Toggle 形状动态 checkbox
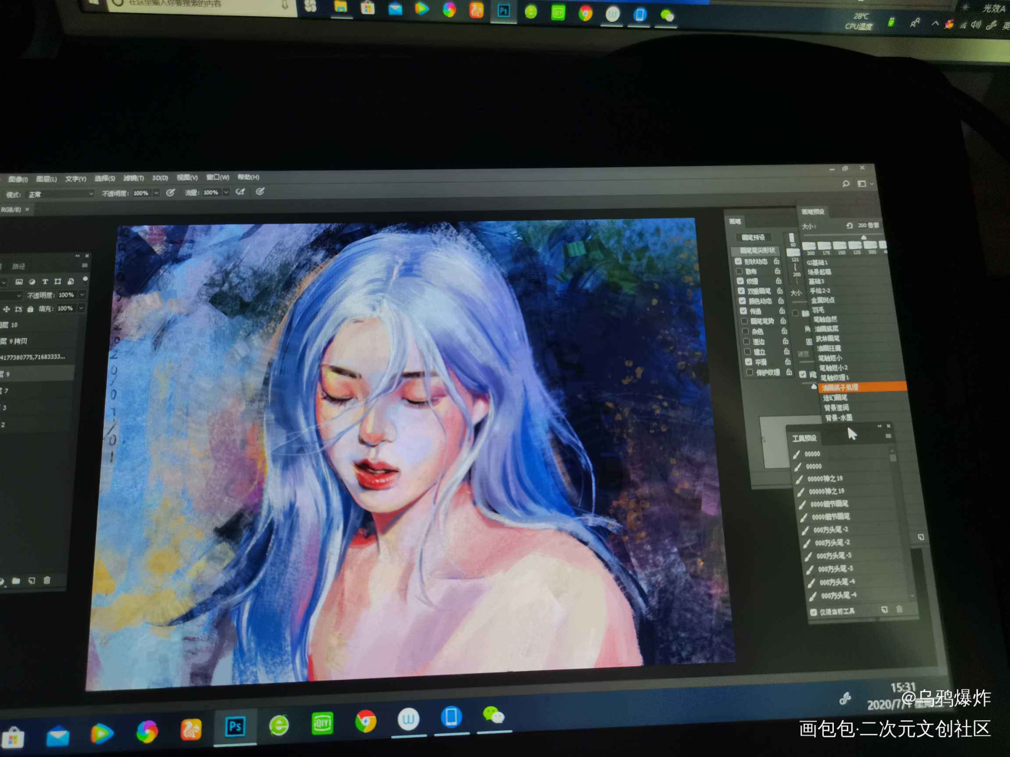 [738, 261]
